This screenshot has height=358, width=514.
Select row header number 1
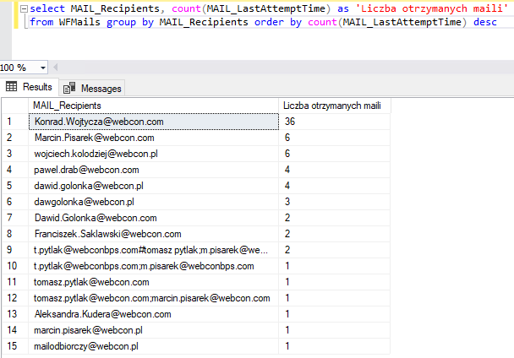click(15, 122)
